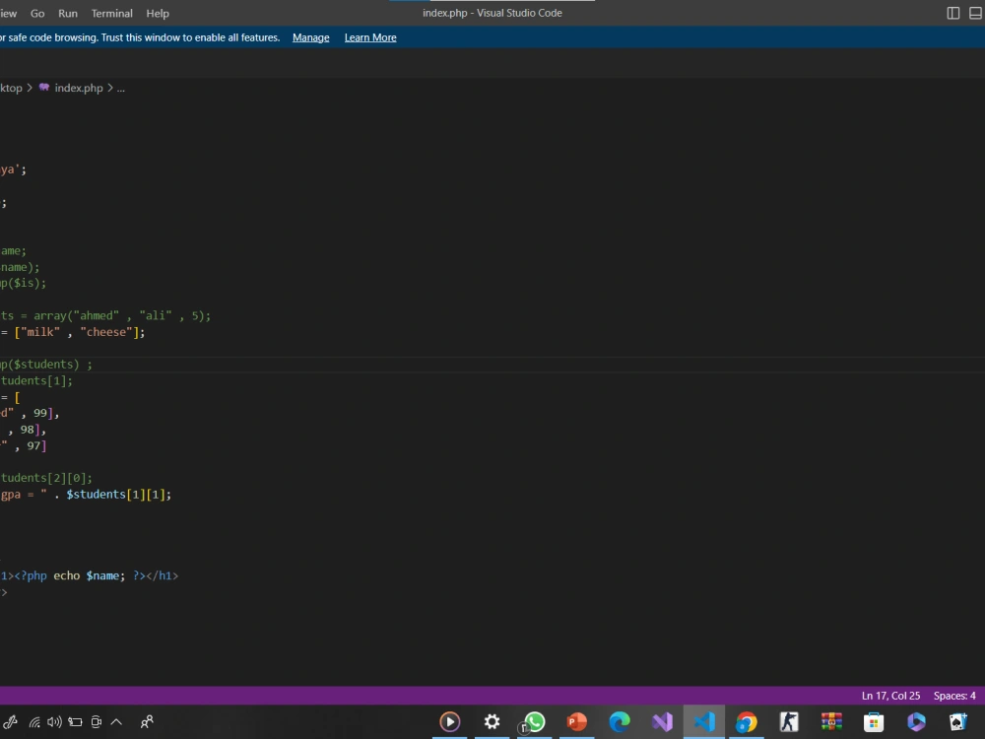Open Solitaire cards app in taskbar
This screenshot has height=739, width=985.
point(958,722)
